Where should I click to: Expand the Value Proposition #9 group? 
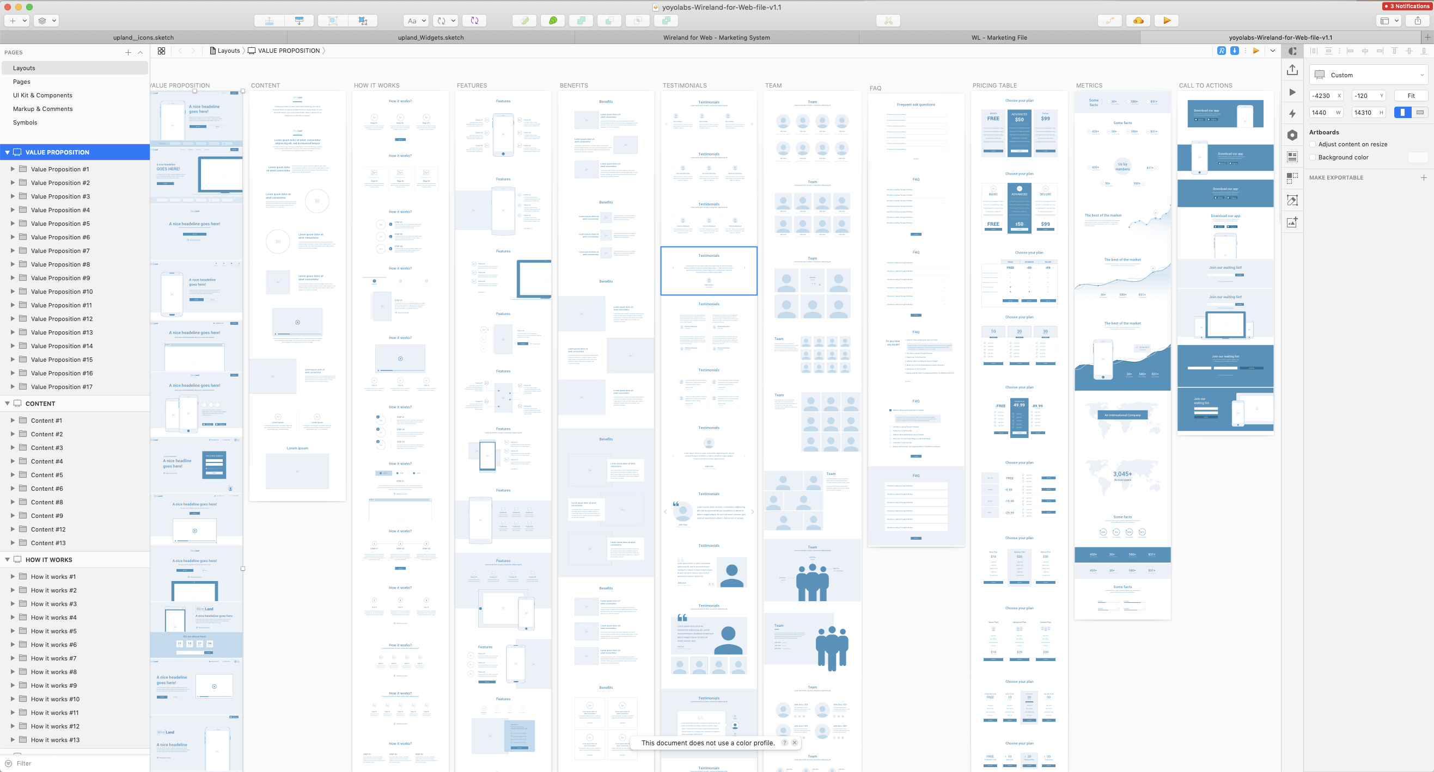click(x=13, y=278)
